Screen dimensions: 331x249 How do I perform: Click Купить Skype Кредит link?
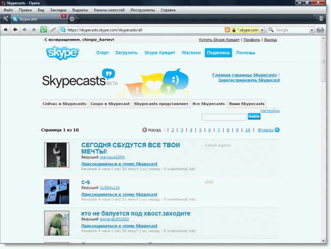click(x=219, y=39)
